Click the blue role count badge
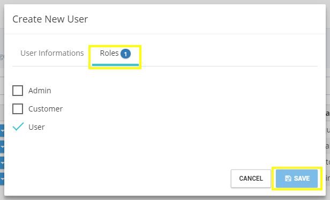This screenshot has height=200, width=330. [125, 54]
